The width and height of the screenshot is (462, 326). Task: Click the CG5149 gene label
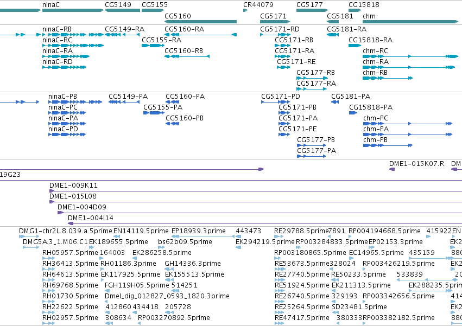point(118,5)
